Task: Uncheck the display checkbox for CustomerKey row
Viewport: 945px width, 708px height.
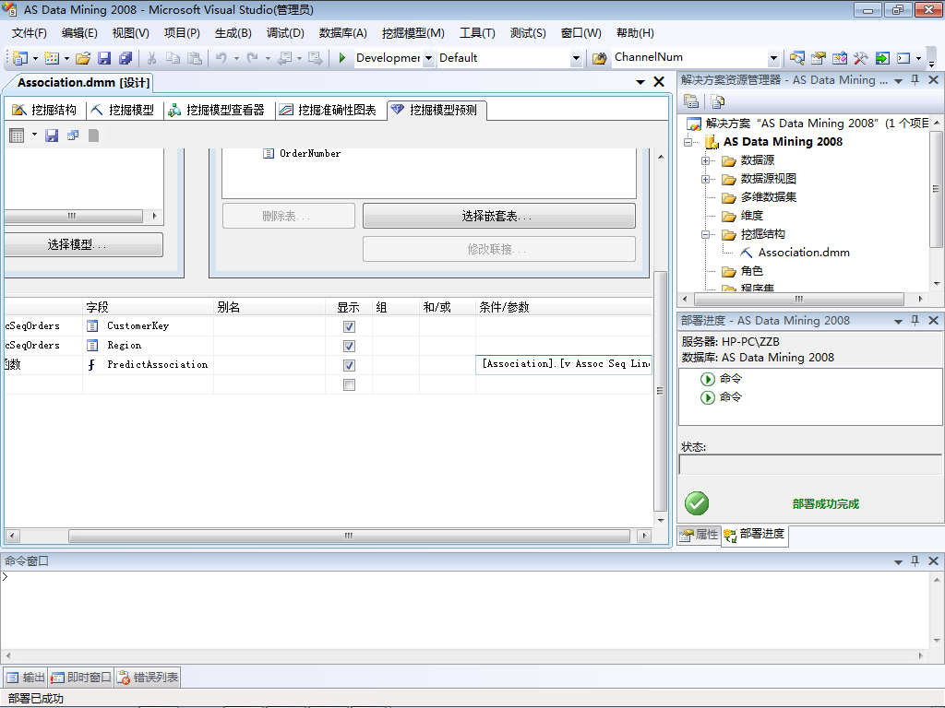Action: pos(349,326)
